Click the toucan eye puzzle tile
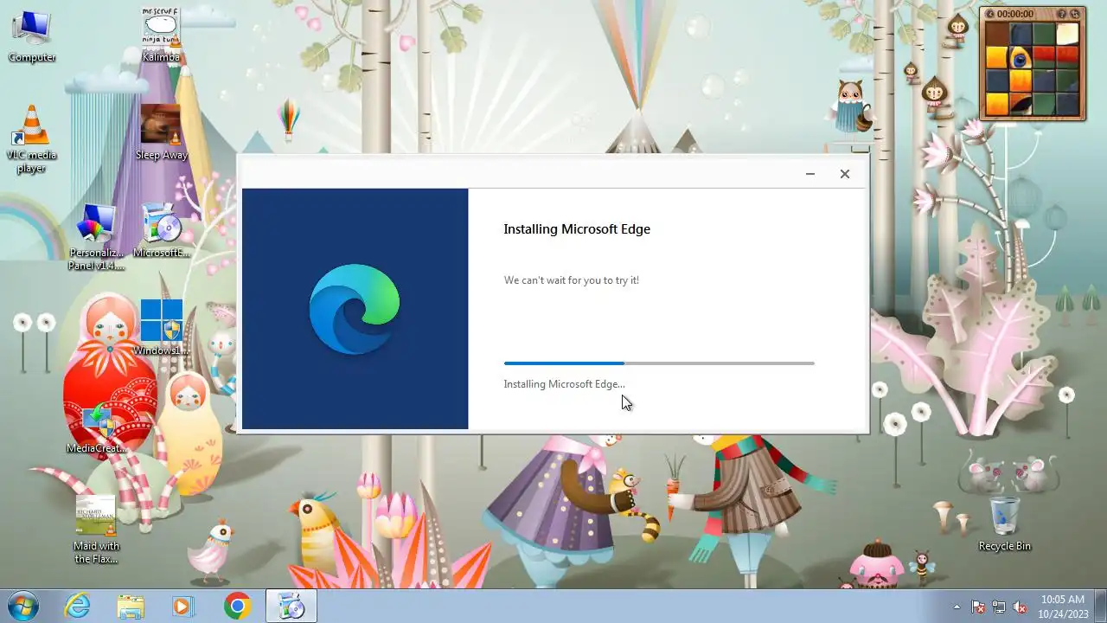1107x623 pixels. pos(1021,58)
